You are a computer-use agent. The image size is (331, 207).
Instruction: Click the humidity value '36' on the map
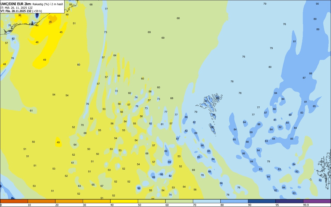(x=20, y=15)
